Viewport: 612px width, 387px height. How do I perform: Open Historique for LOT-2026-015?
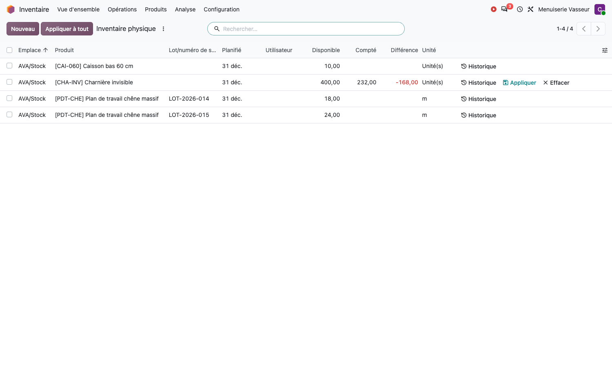click(479, 115)
